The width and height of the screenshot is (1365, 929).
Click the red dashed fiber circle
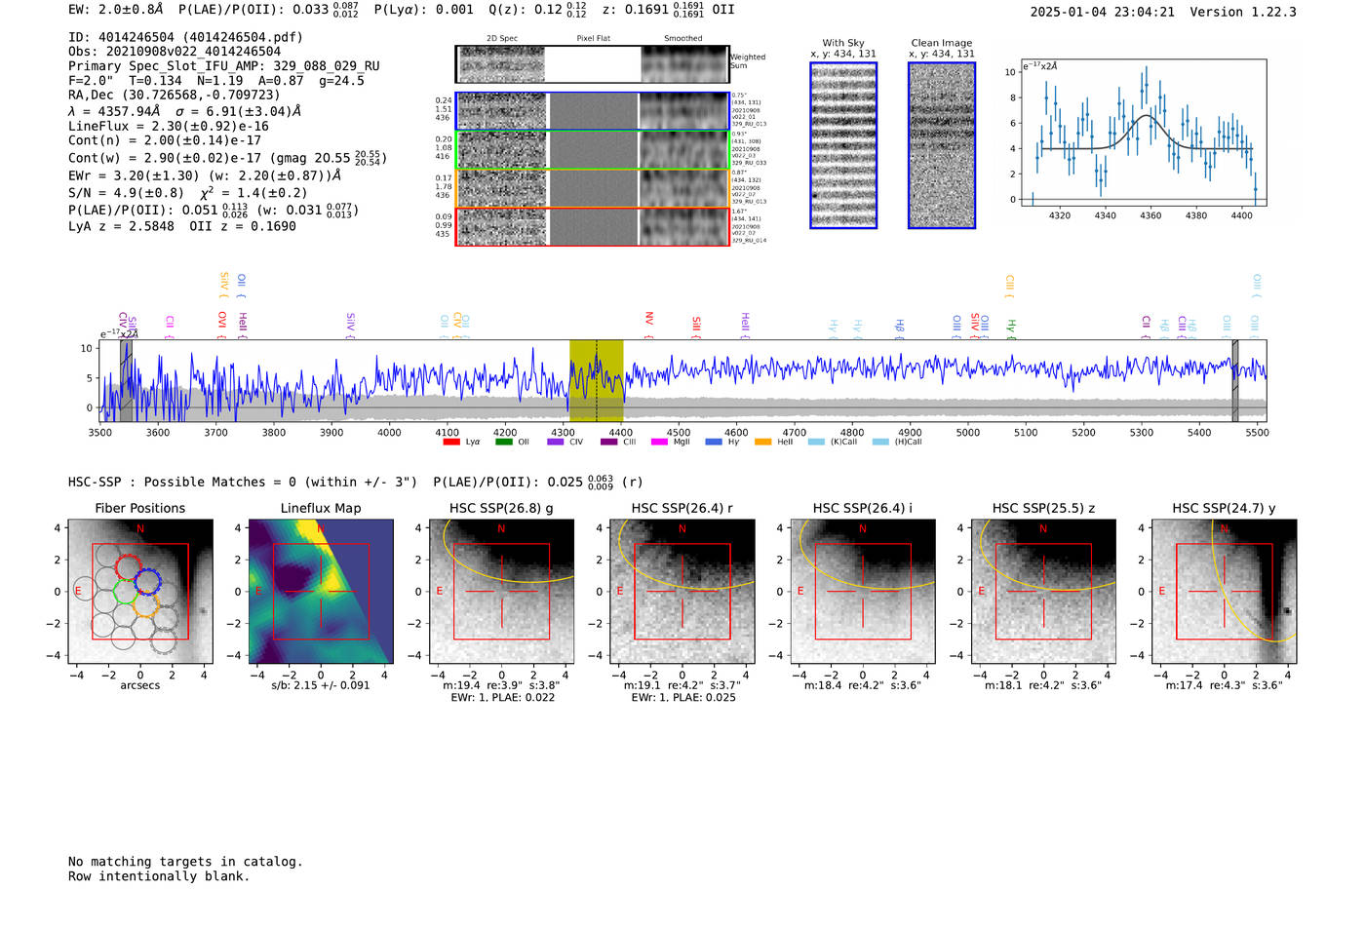coord(129,567)
